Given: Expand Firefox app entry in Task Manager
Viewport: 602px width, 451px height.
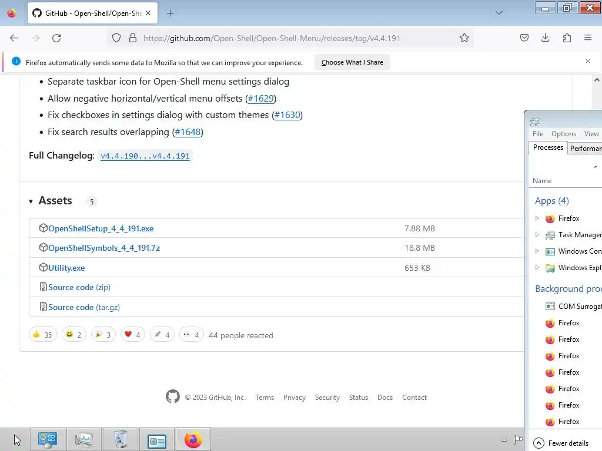Looking at the screenshot, I should click(x=537, y=218).
